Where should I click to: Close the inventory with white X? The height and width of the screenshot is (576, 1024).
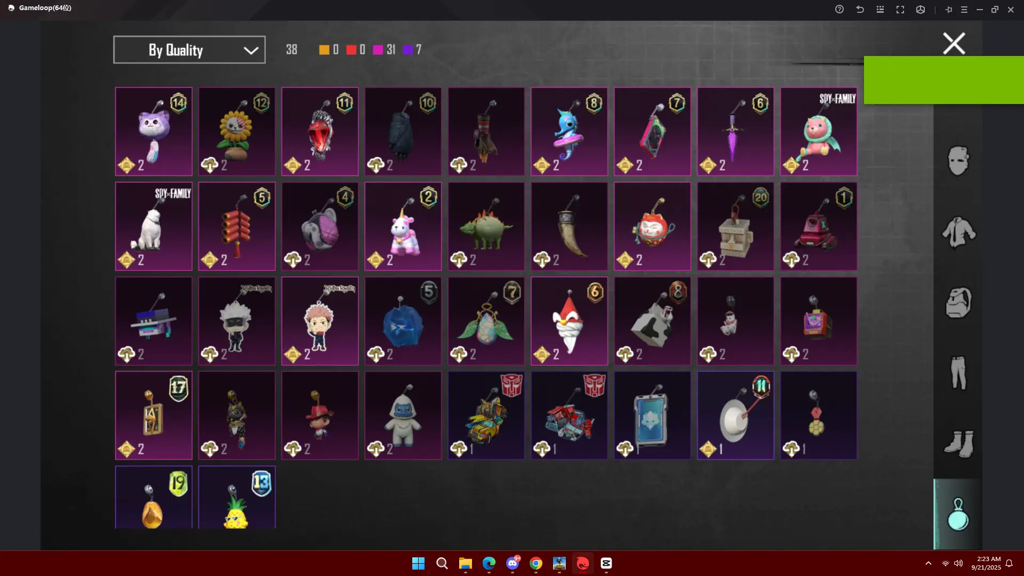pos(954,43)
